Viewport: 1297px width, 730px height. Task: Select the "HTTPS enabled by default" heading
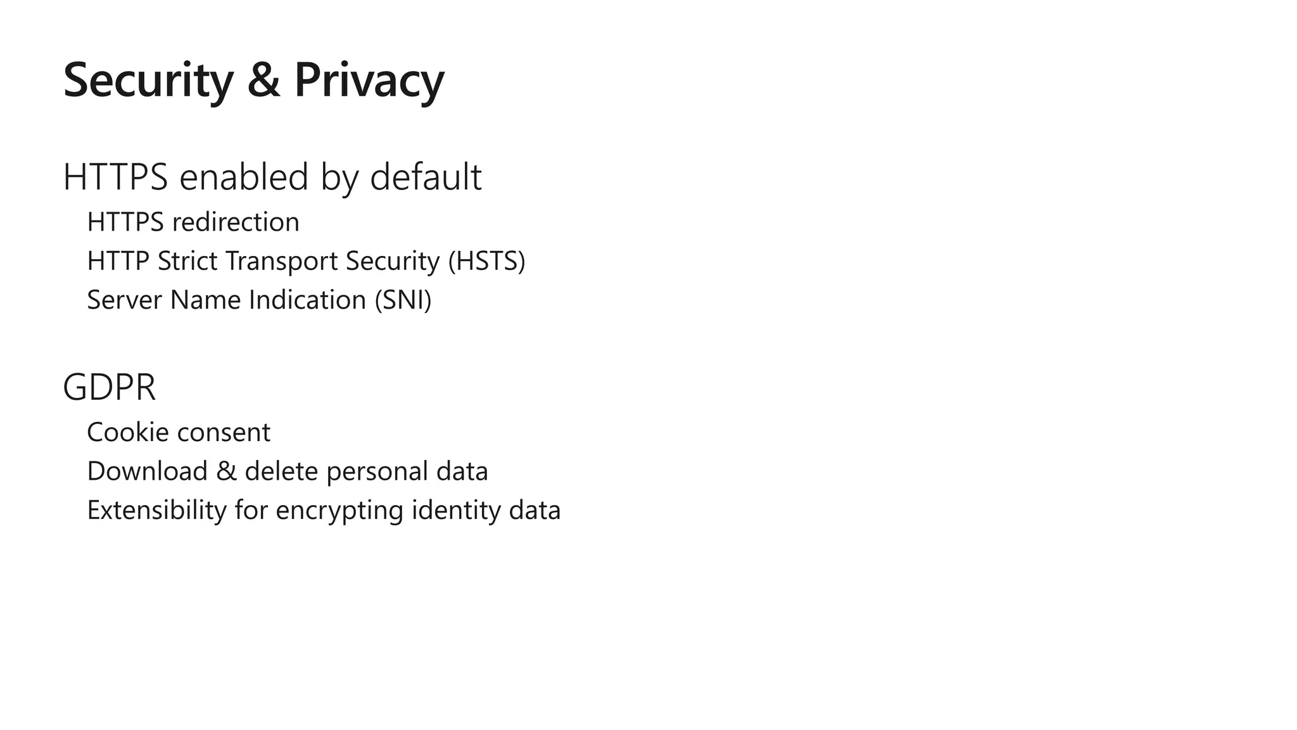click(272, 177)
